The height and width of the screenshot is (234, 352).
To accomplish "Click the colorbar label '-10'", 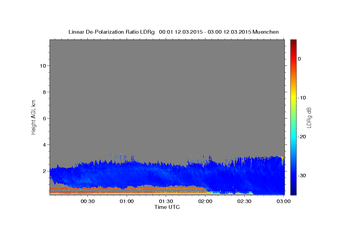I will tap(302, 98).
